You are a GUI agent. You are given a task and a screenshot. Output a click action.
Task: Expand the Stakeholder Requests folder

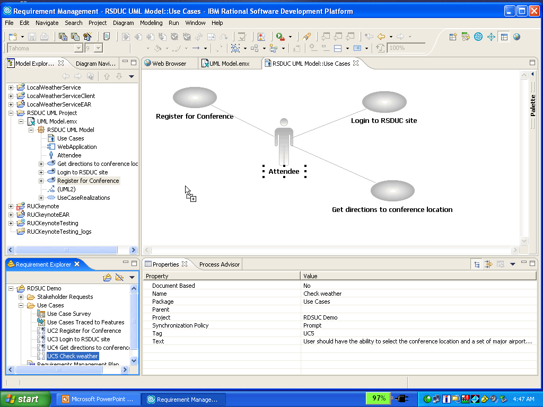click(x=21, y=297)
